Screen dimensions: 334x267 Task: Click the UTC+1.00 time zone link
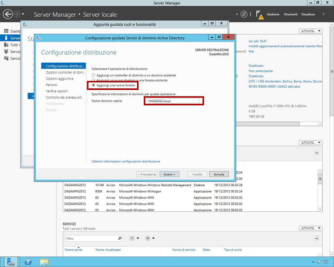point(285,81)
